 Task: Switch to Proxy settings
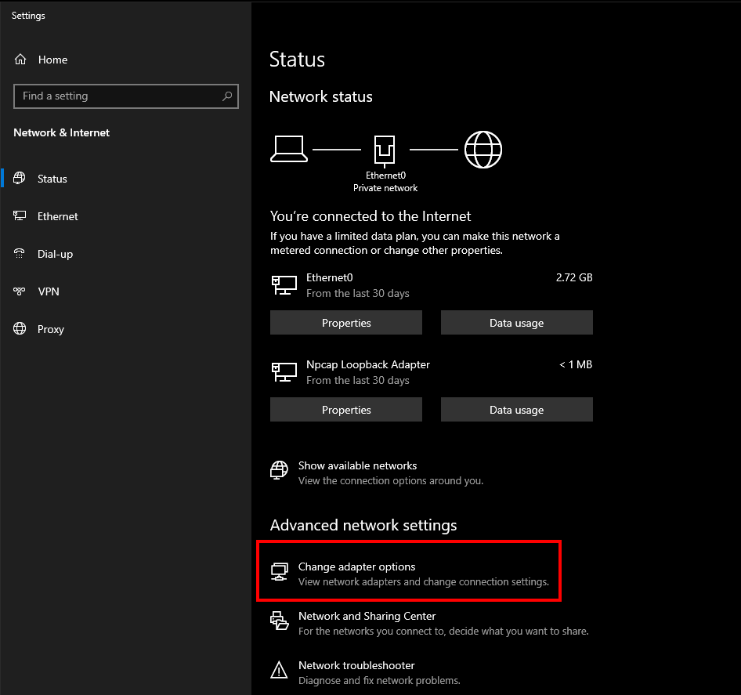coord(51,329)
